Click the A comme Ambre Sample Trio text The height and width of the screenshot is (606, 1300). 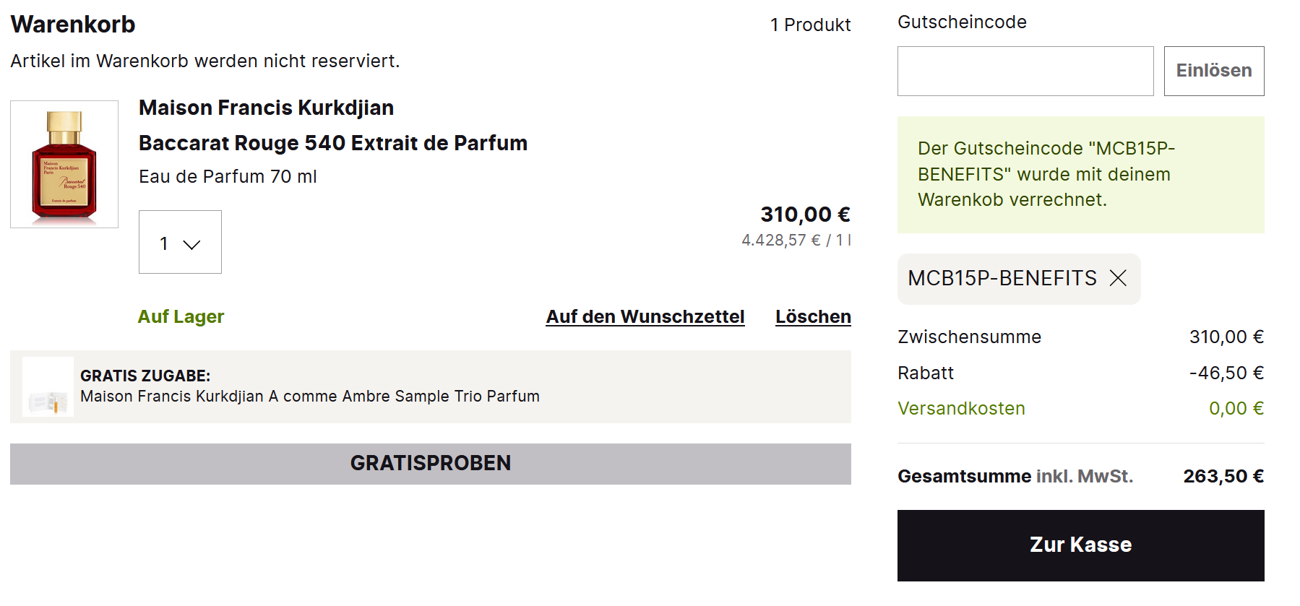(309, 397)
